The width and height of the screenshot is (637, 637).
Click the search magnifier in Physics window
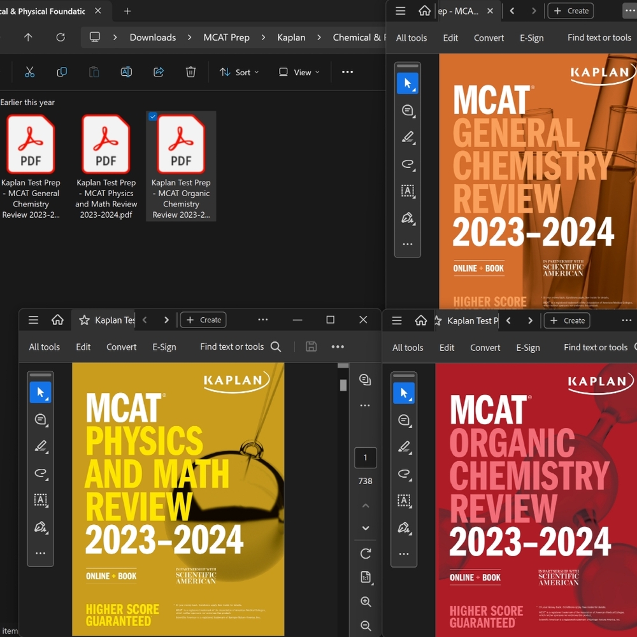coord(276,347)
